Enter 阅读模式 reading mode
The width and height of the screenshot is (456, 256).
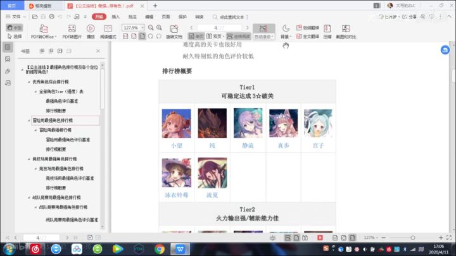click(x=108, y=32)
